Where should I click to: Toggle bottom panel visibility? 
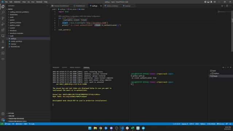point(208,2)
